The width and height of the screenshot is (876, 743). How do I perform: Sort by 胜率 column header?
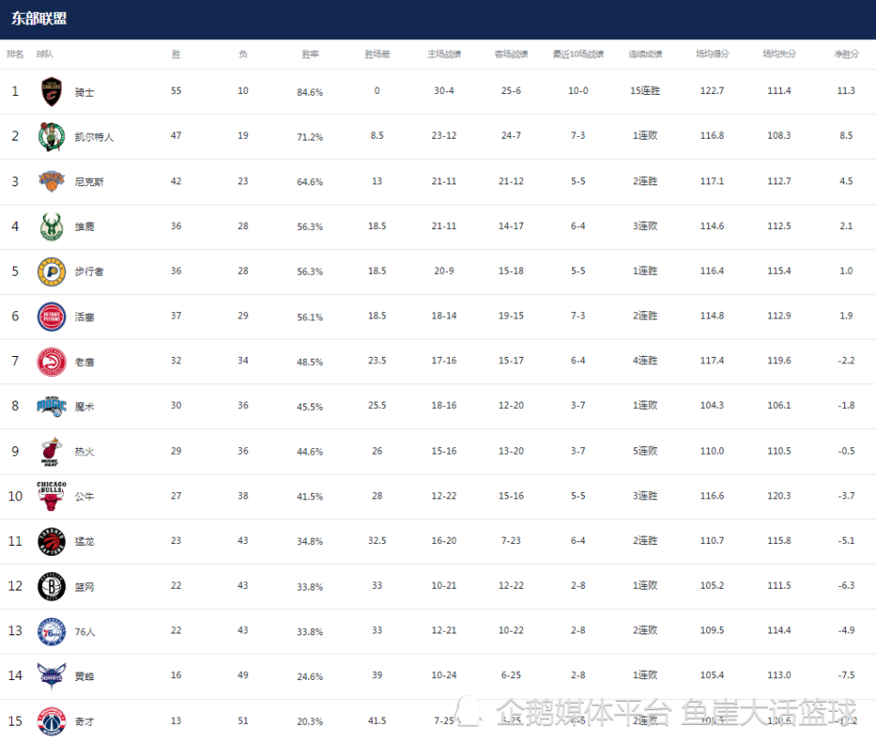coord(310,54)
